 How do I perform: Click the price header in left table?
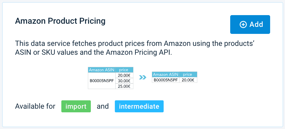124,70
